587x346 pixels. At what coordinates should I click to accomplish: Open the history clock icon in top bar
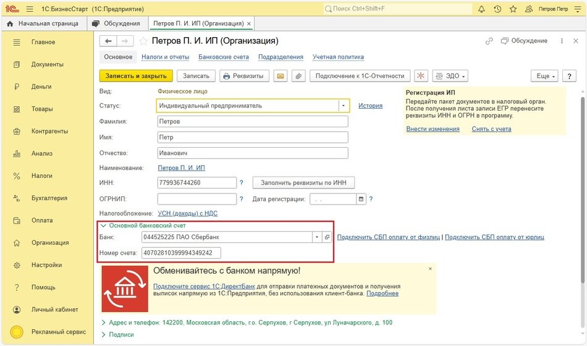[497, 9]
